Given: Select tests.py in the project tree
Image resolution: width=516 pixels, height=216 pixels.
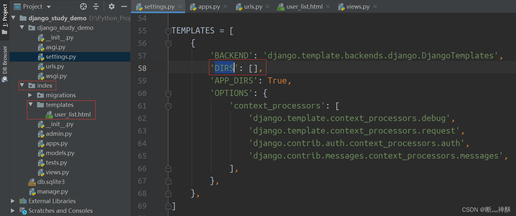Looking at the screenshot, I should tap(56, 163).
